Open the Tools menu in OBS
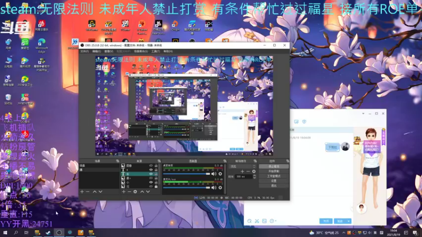 point(156,51)
